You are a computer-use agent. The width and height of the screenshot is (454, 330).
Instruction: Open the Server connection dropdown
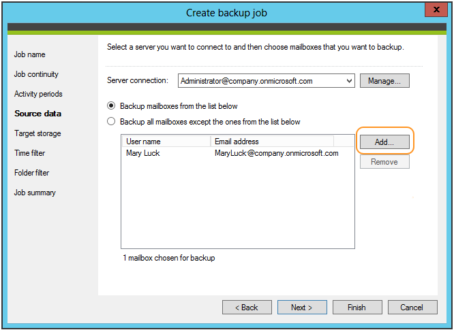(x=267, y=80)
